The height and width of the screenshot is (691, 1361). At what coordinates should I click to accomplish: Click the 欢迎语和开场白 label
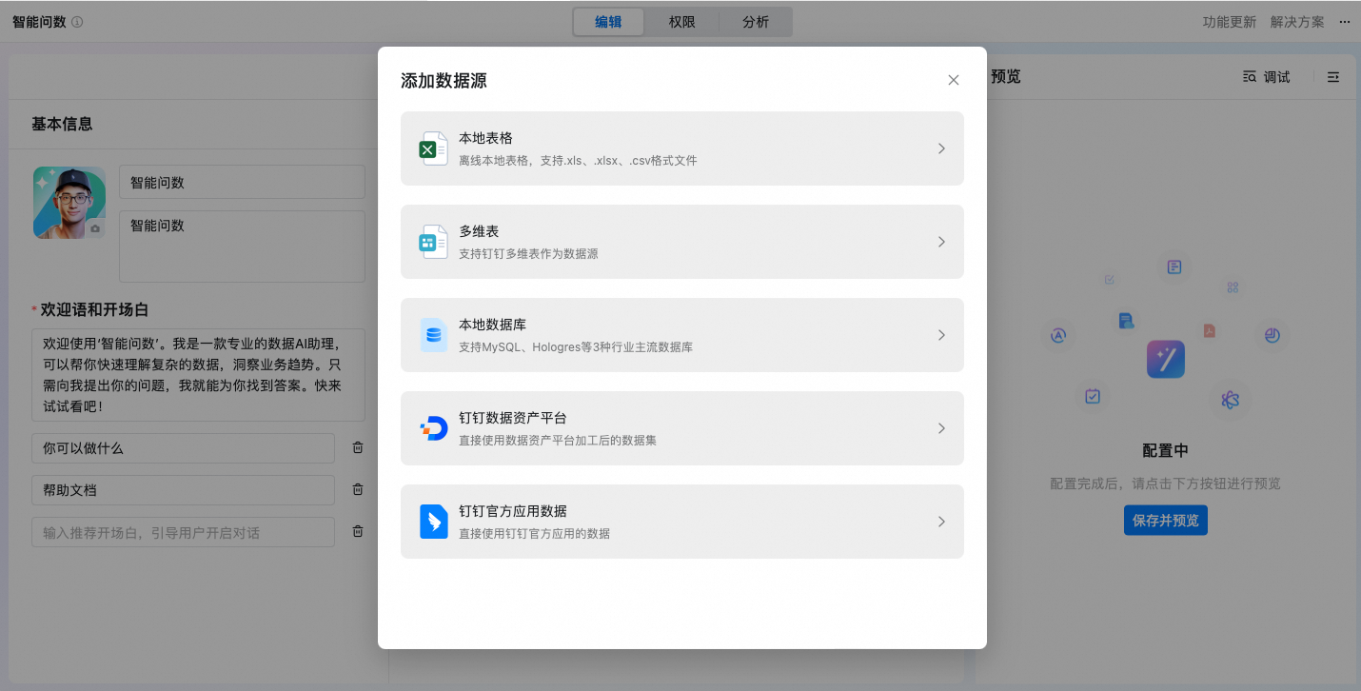(94, 310)
